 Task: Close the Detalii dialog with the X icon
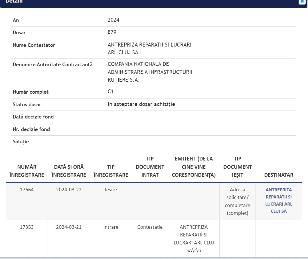coord(302,1)
